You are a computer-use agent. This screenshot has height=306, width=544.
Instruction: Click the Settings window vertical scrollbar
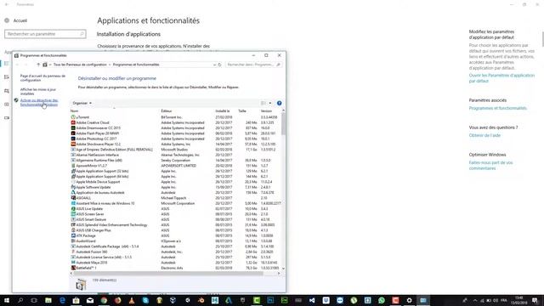tap(542, 39)
